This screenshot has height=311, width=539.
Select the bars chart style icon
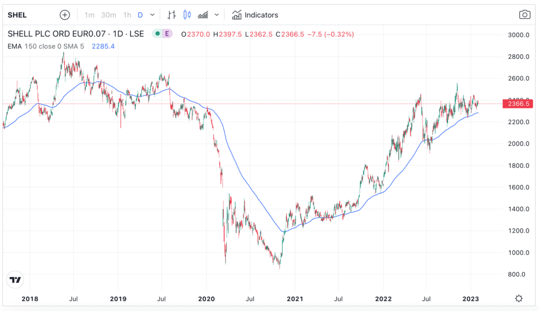tap(172, 15)
